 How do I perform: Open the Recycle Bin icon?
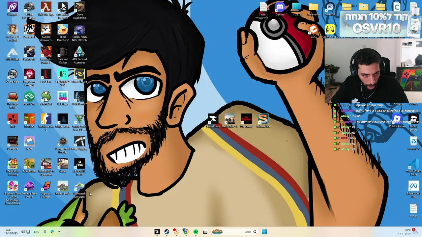pyautogui.click(x=413, y=143)
